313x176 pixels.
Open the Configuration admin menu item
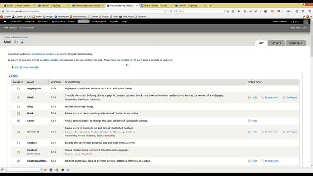point(99,22)
